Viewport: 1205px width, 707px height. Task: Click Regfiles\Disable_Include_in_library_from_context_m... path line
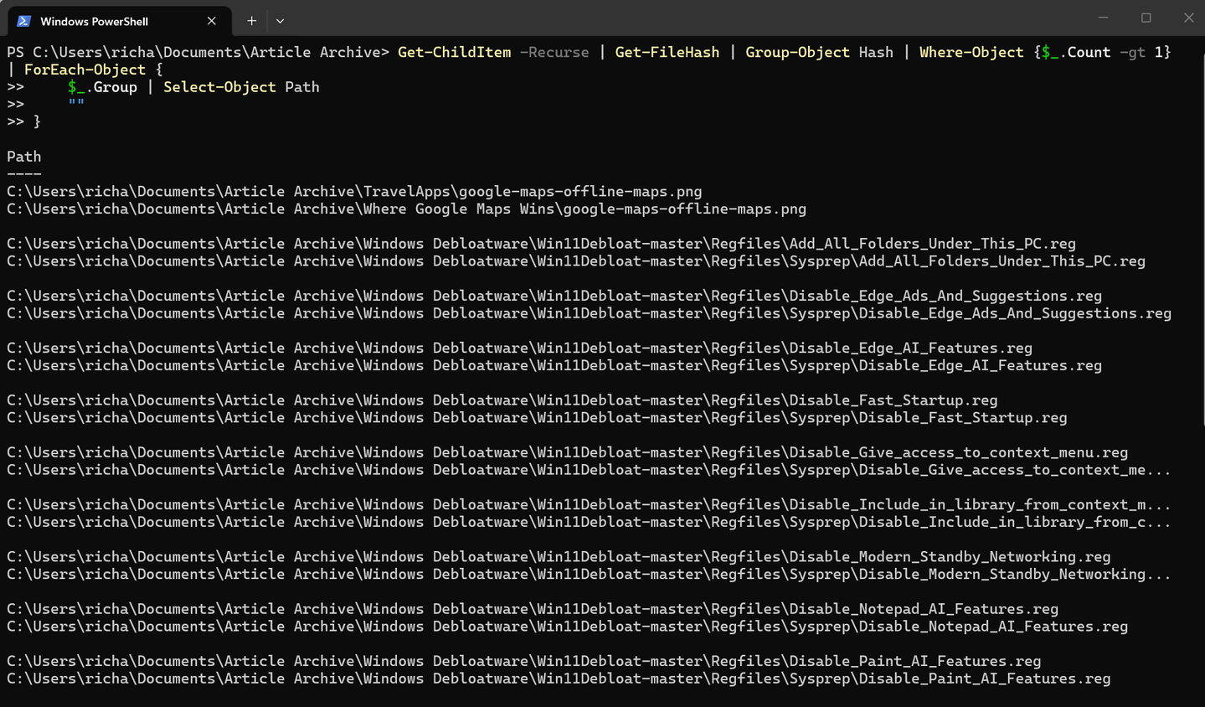pos(589,504)
